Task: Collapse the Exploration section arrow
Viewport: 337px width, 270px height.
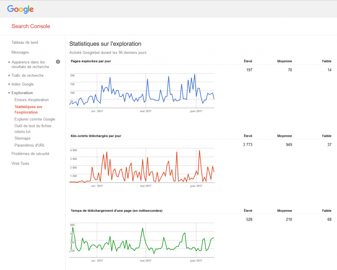Action: pos(9,93)
